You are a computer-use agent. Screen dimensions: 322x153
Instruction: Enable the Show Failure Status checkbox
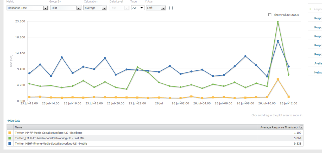point(270,15)
